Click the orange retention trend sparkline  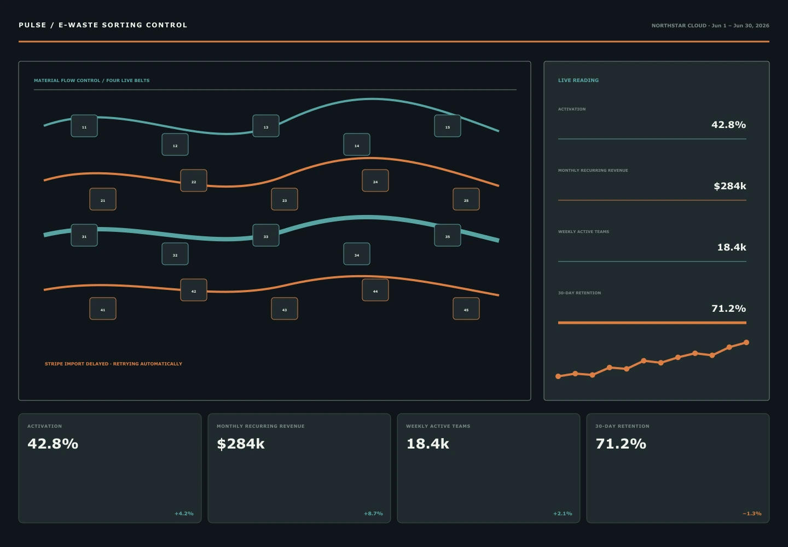click(x=652, y=359)
